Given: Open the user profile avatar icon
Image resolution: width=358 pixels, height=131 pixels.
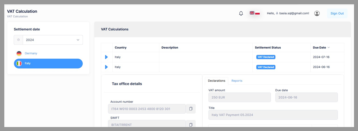Looking at the screenshot, I should coord(317,14).
